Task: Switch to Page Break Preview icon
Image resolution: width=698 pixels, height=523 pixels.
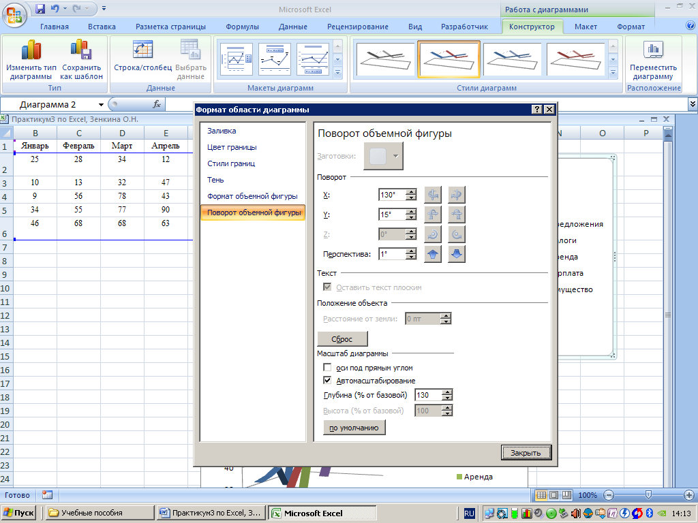Action: click(566, 495)
